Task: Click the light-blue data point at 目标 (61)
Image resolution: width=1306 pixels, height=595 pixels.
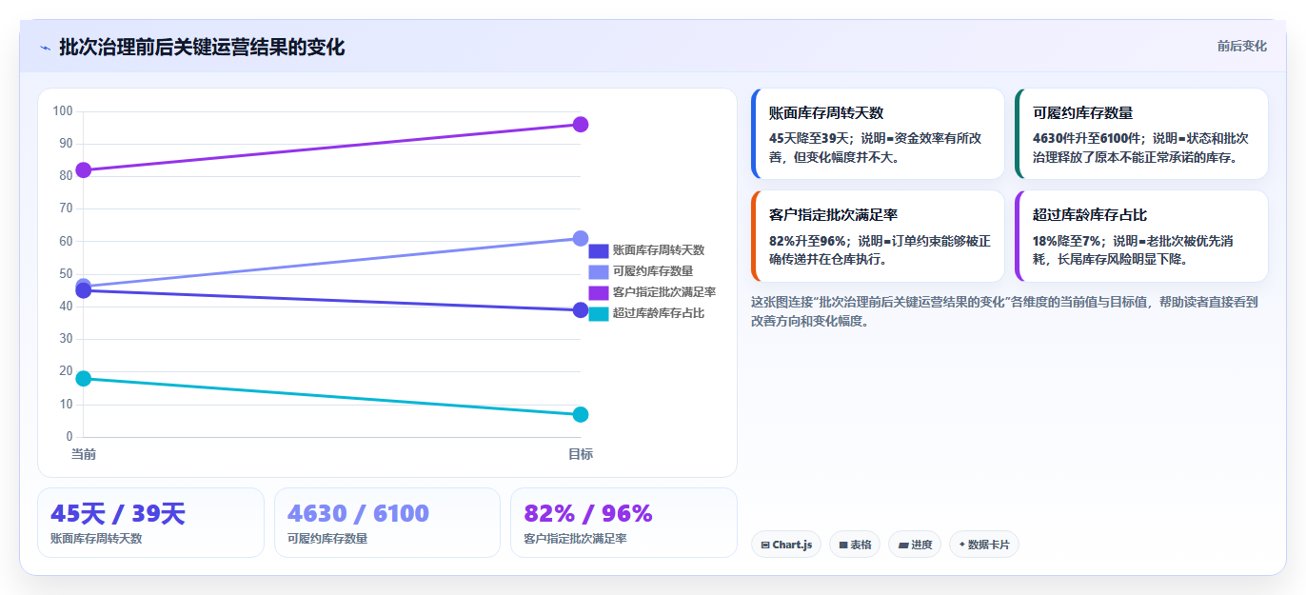Action: [x=581, y=238]
